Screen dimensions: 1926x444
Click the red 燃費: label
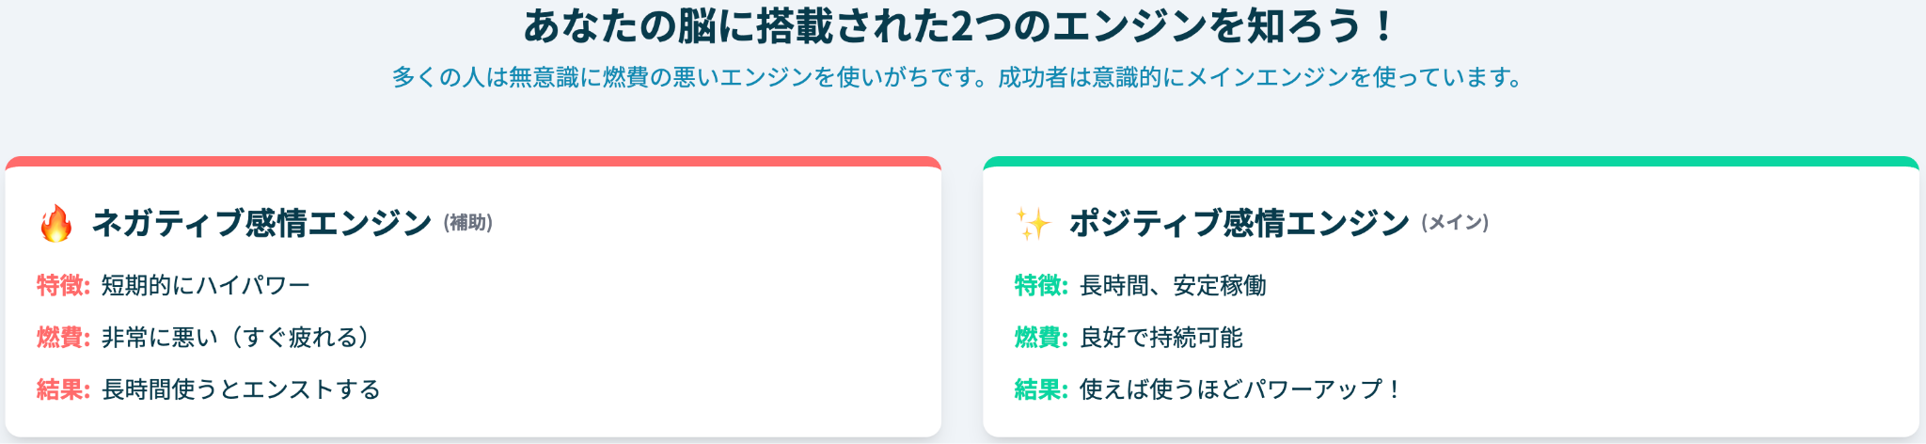pos(63,337)
